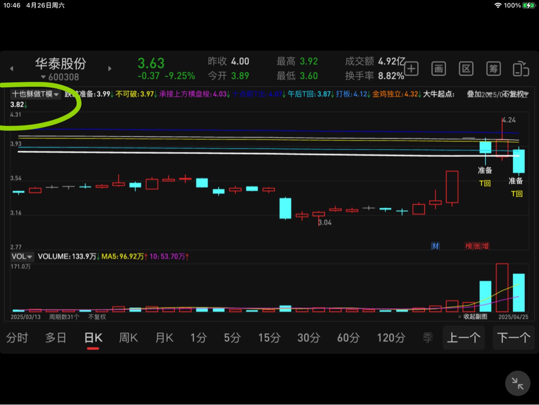
Task: Tap the 叠加 overlay button
Action: tap(474, 94)
